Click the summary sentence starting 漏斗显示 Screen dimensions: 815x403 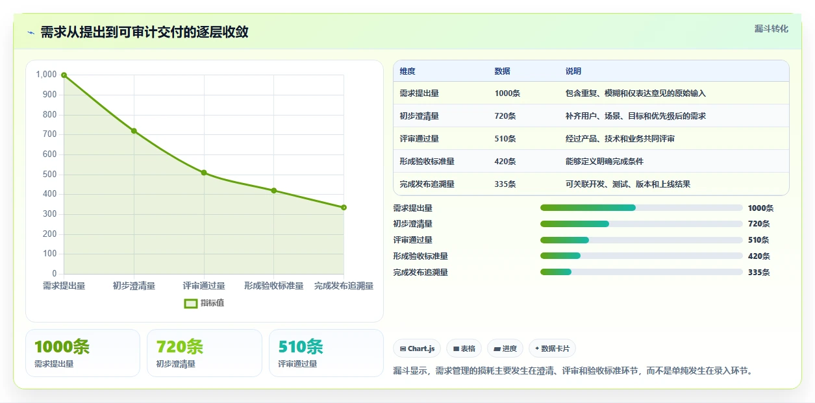[x=573, y=371]
